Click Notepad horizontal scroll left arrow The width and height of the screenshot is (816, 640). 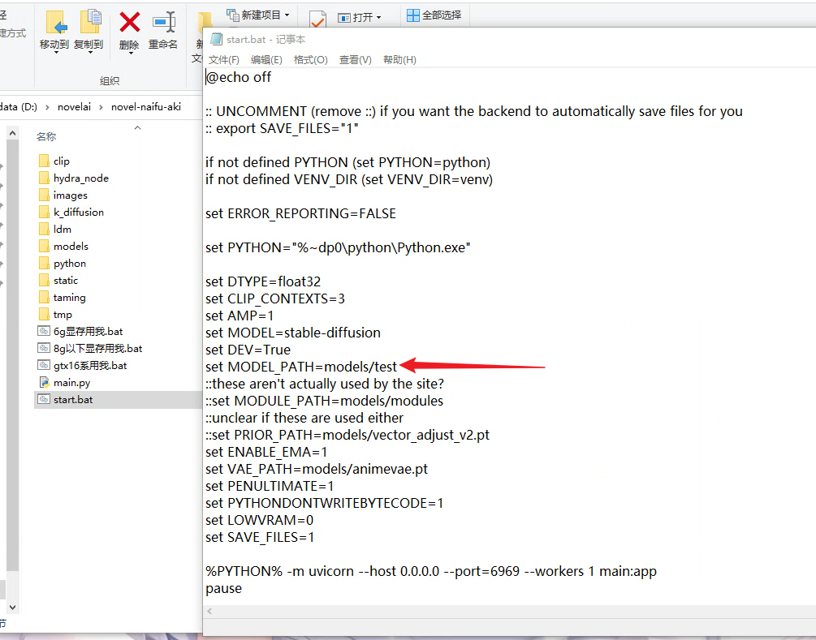(209, 611)
